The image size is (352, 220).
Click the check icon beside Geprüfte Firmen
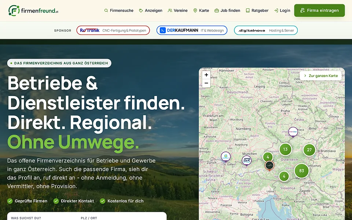10,201
